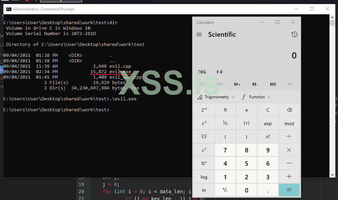Click the left parenthesis key

pos(225,137)
